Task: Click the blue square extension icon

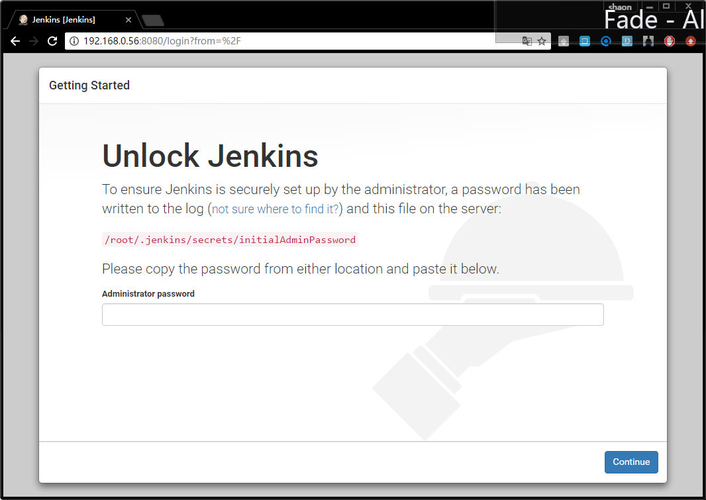Action: click(584, 42)
